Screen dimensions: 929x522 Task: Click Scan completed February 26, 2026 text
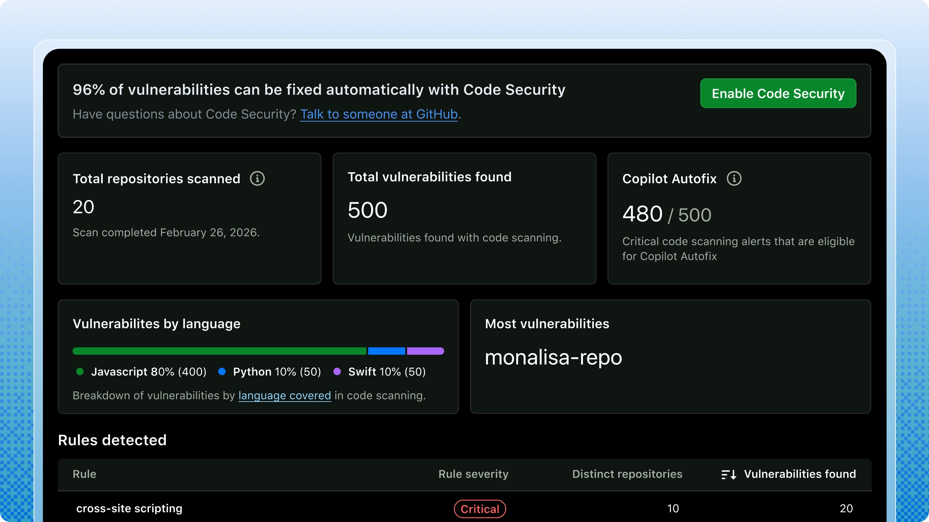point(166,233)
